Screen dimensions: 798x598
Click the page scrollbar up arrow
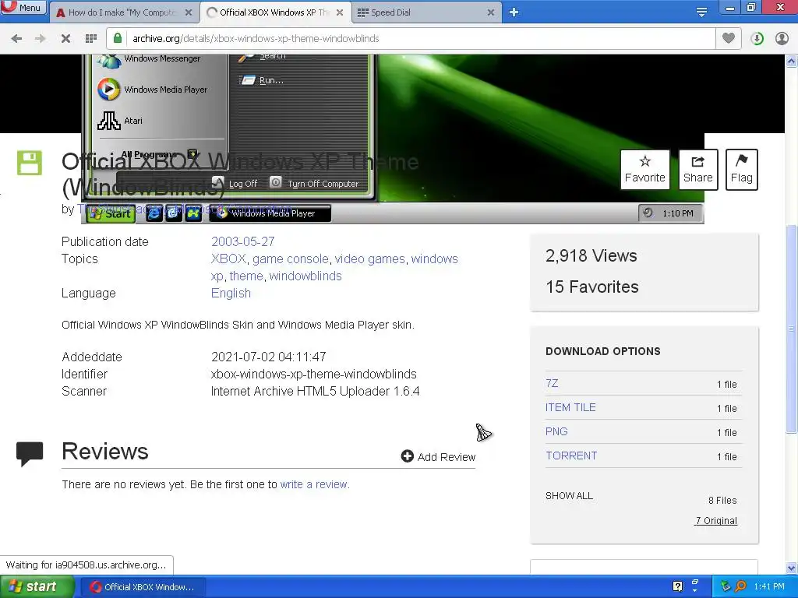791,61
